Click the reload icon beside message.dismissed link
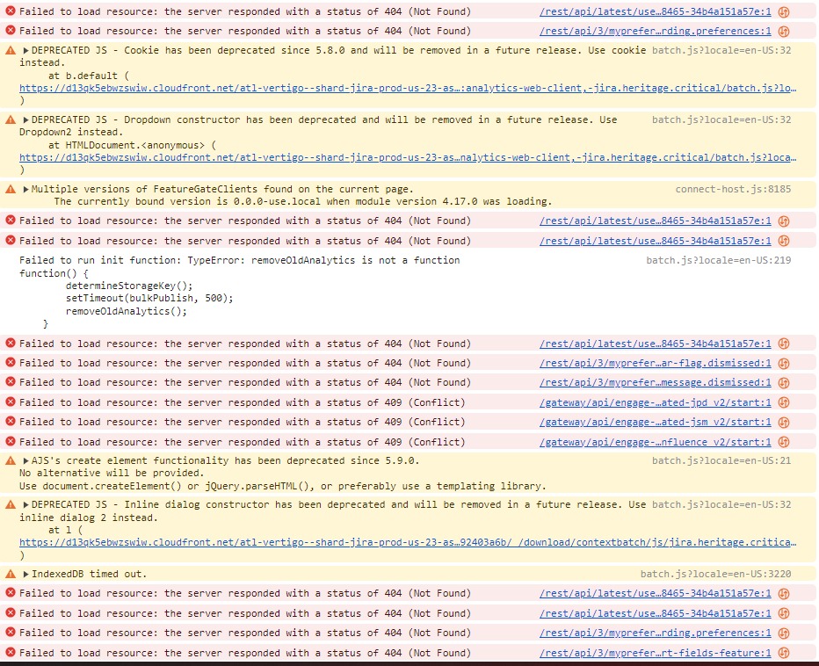This screenshot has width=819, height=666. pos(784,383)
